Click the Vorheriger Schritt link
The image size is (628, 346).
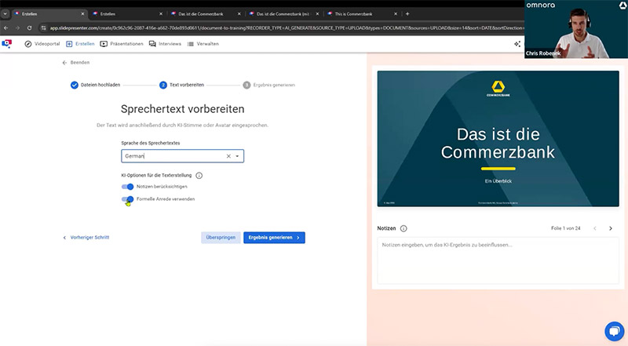(86, 238)
